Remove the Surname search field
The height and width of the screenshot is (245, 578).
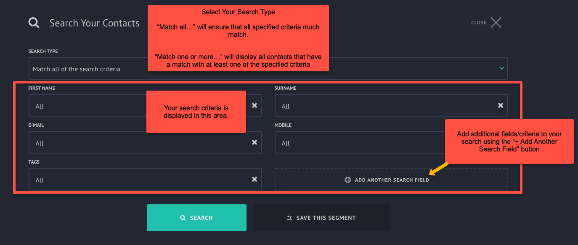pos(501,105)
